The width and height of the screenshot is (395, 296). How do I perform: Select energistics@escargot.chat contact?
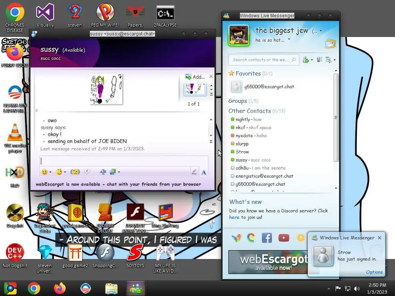coord(262,176)
